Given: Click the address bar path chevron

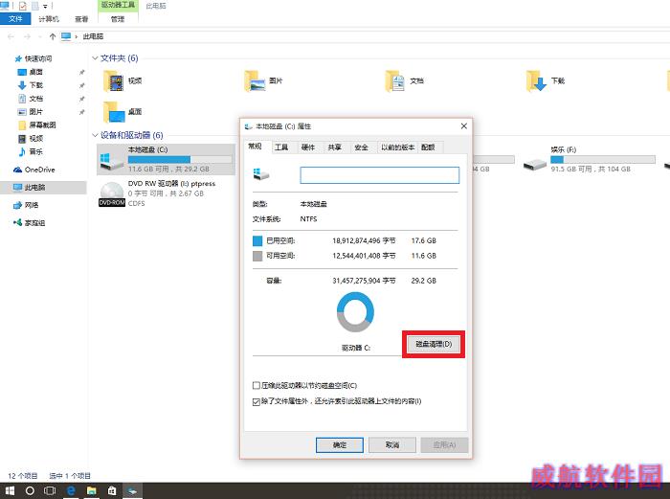Looking at the screenshot, I should click(x=77, y=36).
